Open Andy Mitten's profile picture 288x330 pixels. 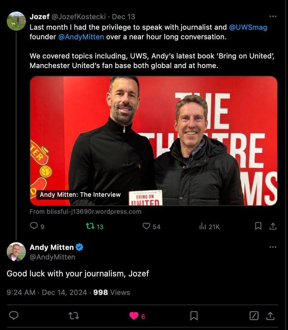[16, 252]
